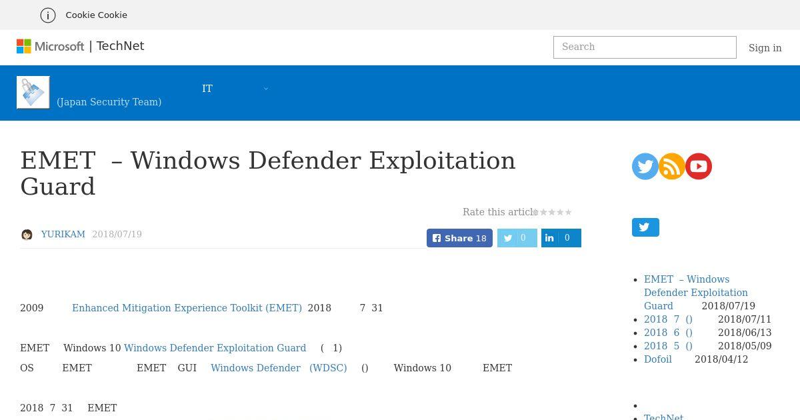Share the article on LinkedIn
Screen dimensions: 800x420
point(561,238)
